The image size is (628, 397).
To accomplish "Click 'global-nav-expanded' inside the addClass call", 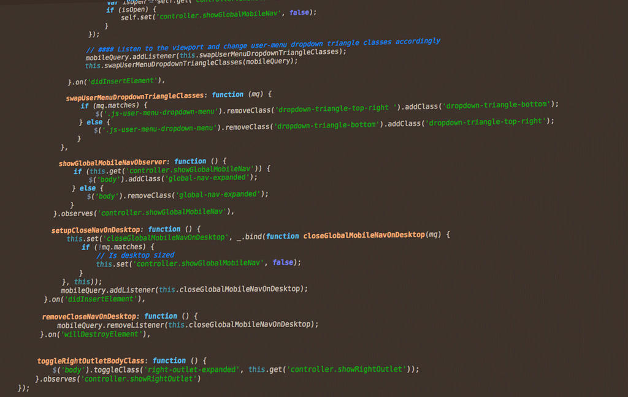I will coord(207,178).
